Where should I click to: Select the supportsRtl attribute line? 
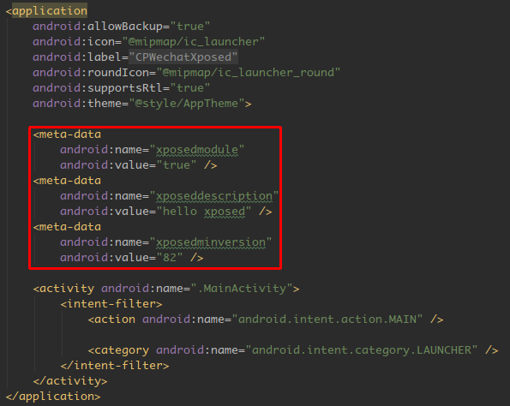(x=122, y=87)
